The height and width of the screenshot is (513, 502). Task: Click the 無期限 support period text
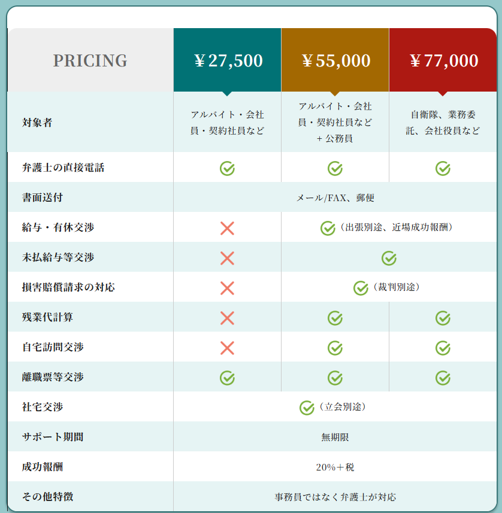(x=335, y=437)
